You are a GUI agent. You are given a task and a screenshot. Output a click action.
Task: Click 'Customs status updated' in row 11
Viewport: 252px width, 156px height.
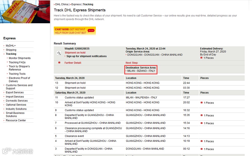tap(79, 98)
